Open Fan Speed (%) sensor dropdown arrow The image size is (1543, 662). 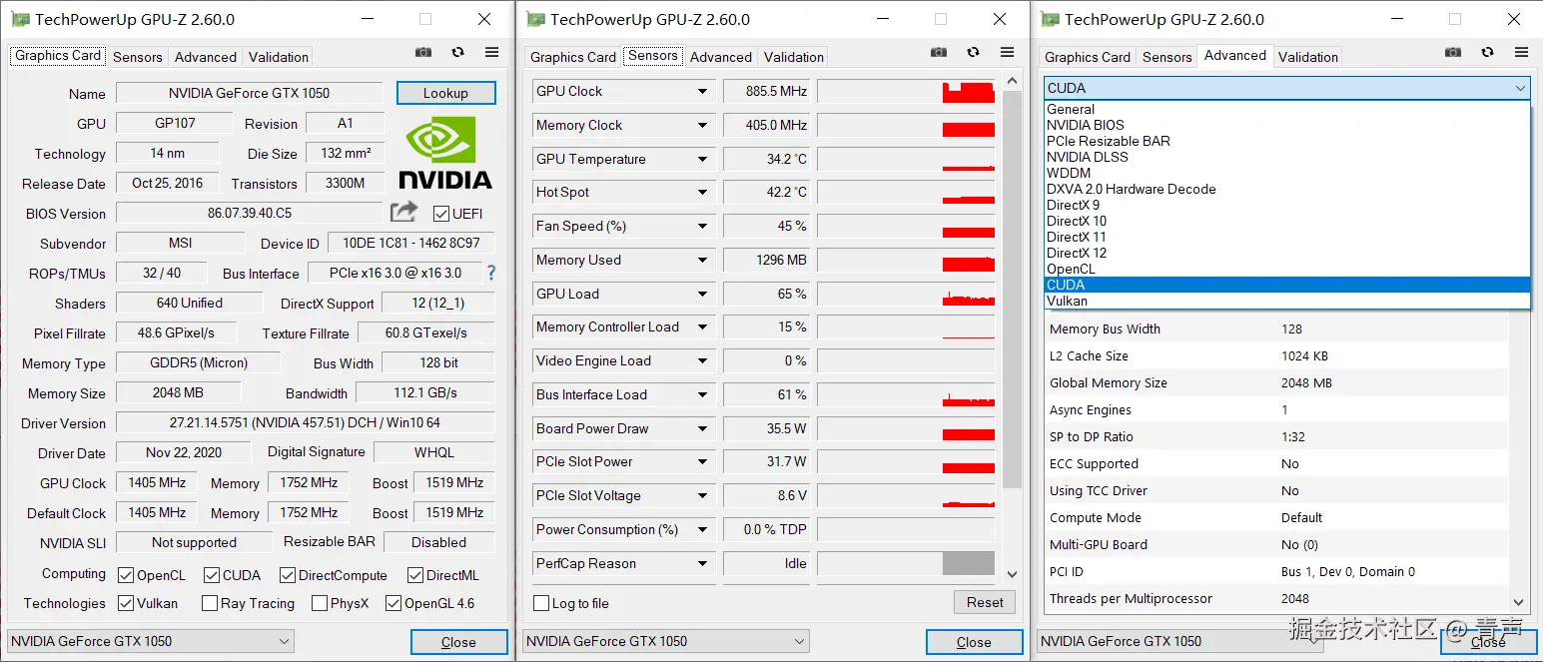click(703, 227)
